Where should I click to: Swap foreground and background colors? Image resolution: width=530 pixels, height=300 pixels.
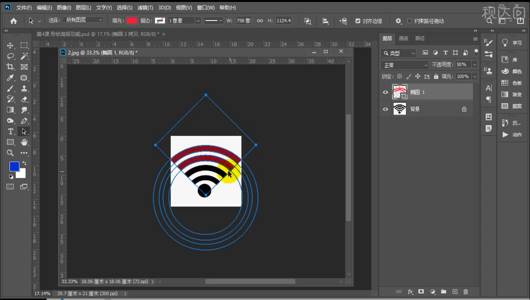click(24, 163)
